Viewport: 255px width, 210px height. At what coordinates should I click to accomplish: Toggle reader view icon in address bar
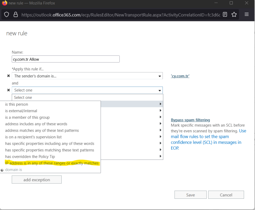(x=225, y=15)
